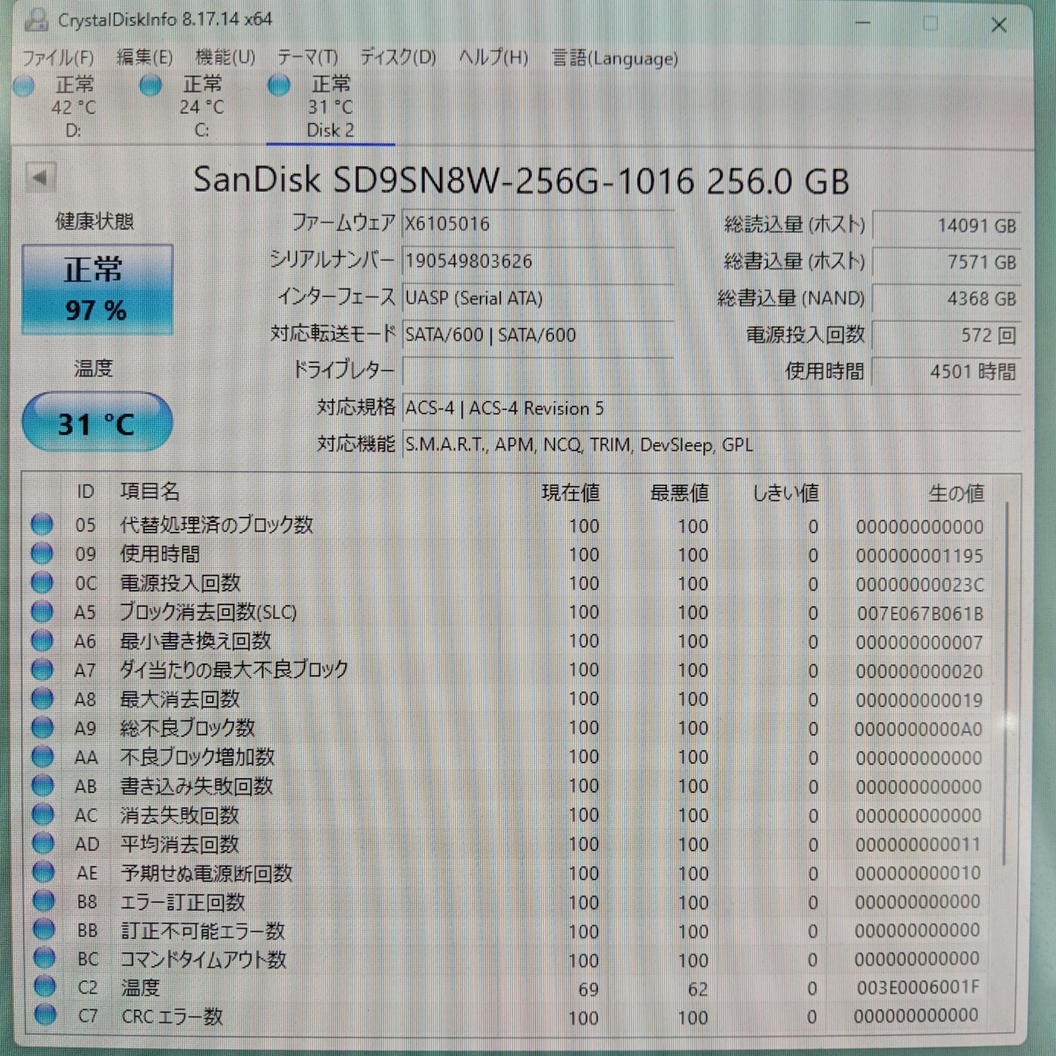The width and height of the screenshot is (1056, 1056).
Task: Select the ブロック消去回数(SLC) attribute name
Action: (x=209, y=612)
